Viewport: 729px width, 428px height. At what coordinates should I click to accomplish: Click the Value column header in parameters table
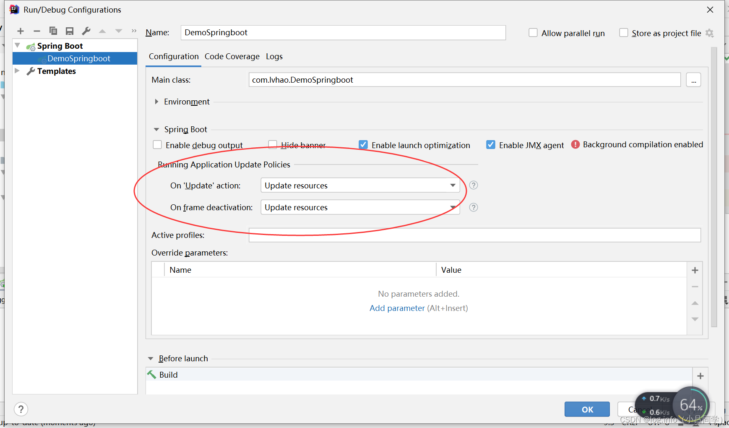pyautogui.click(x=561, y=270)
